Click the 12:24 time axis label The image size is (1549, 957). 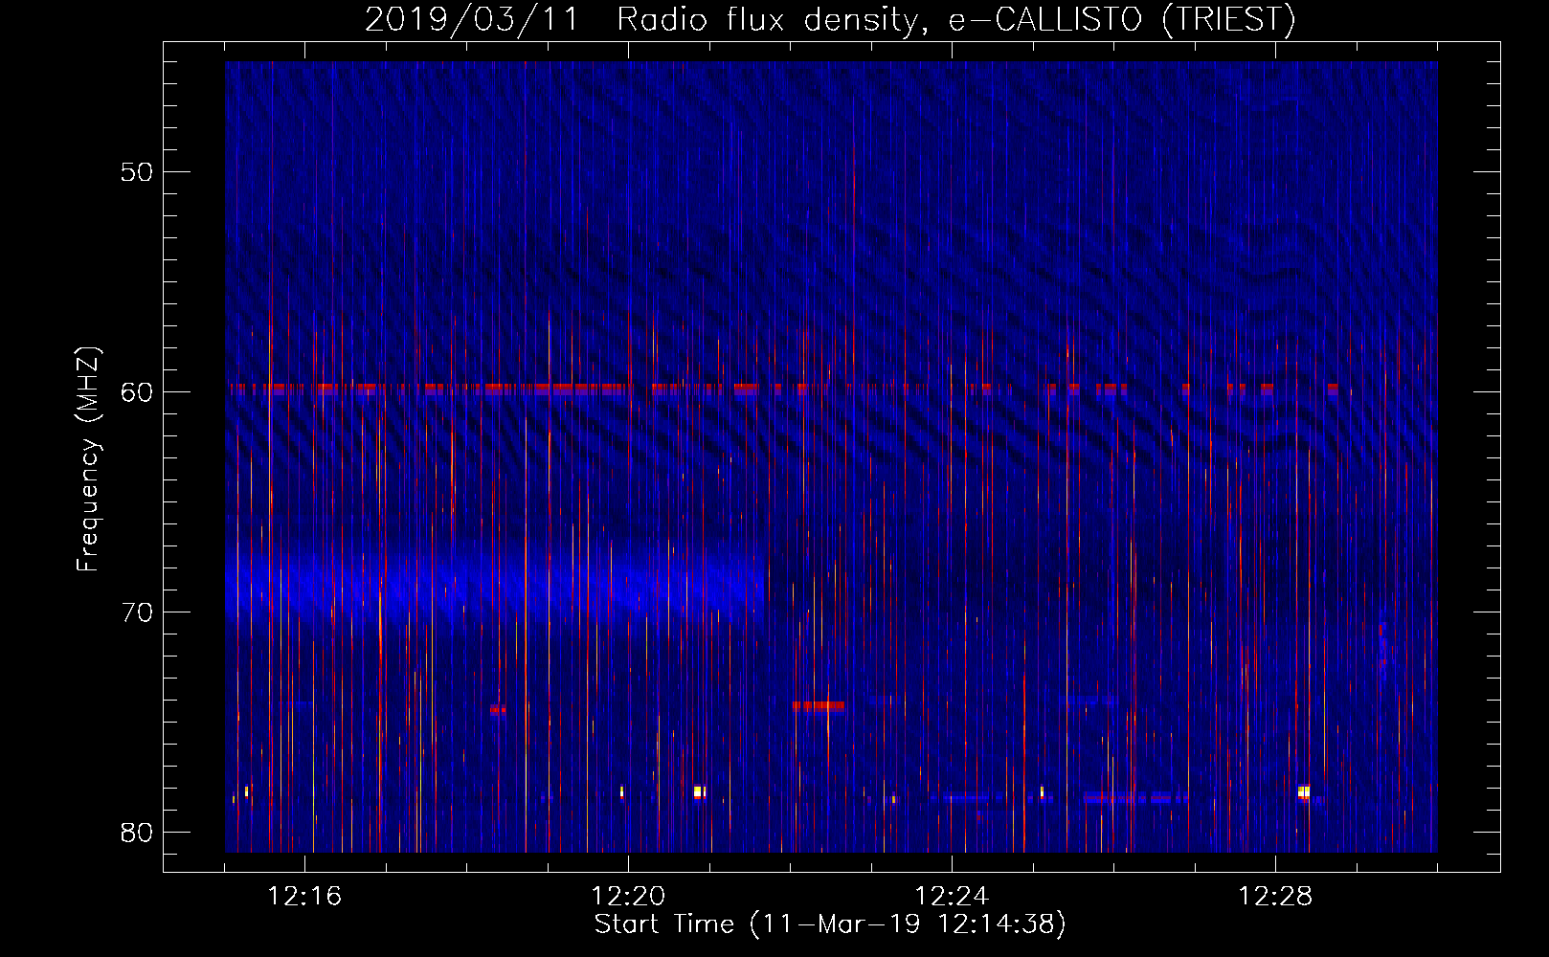pos(952,897)
